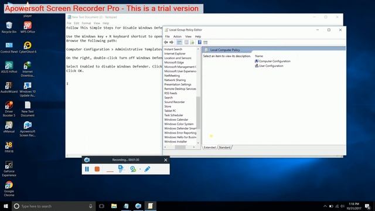Image resolution: width=375 pixels, height=211 pixels.
Task: Open View menu in Group Policy Editor
Action: [x=188, y=36]
